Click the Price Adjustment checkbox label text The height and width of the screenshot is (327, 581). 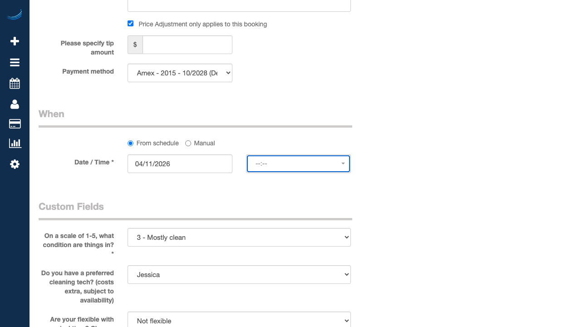coord(202,24)
